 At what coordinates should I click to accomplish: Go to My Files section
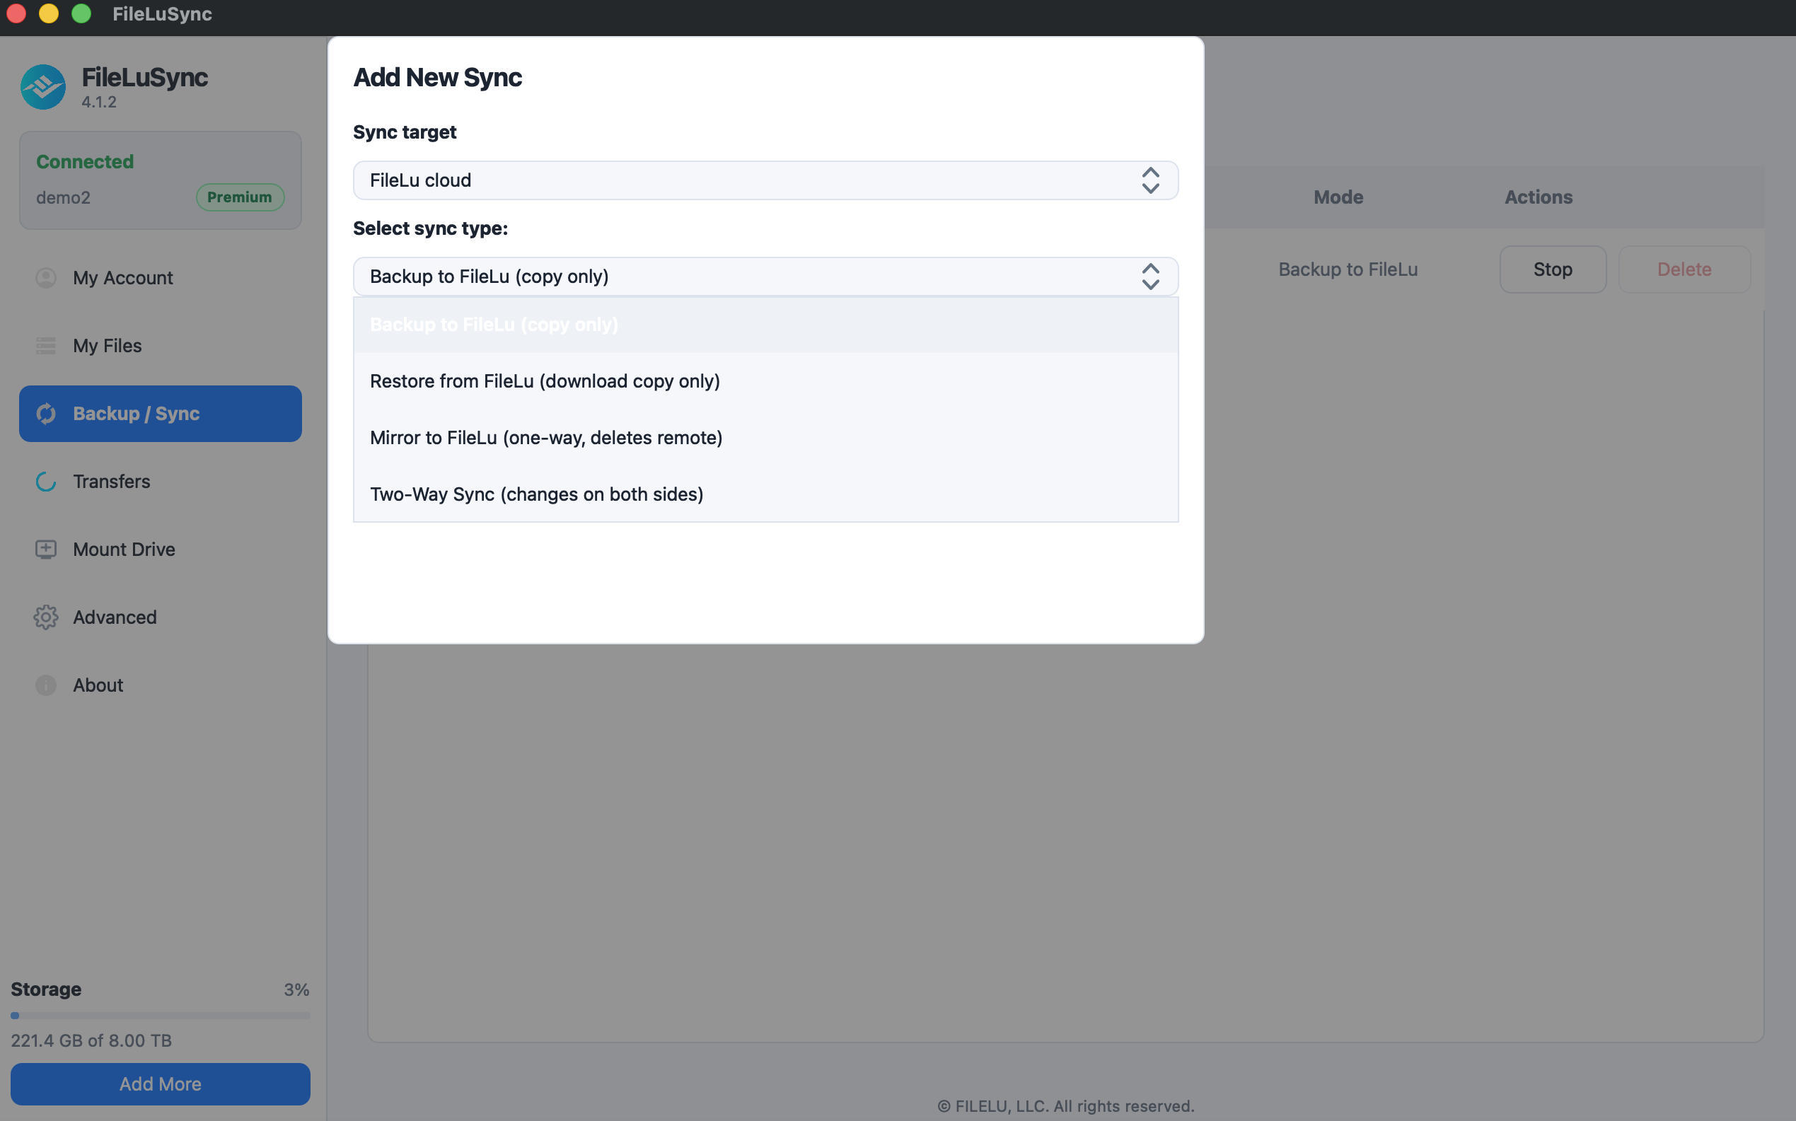(x=160, y=345)
